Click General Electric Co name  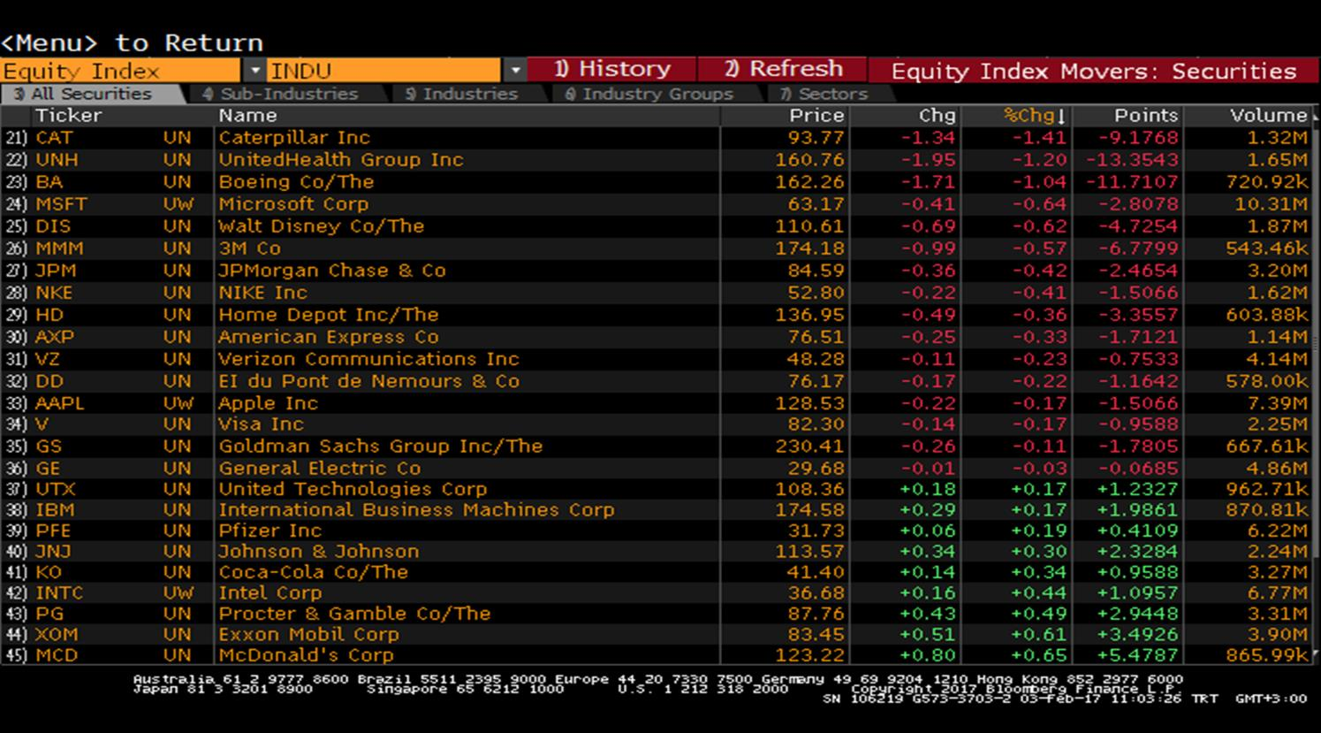pyautogui.click(x=320, y=469)
